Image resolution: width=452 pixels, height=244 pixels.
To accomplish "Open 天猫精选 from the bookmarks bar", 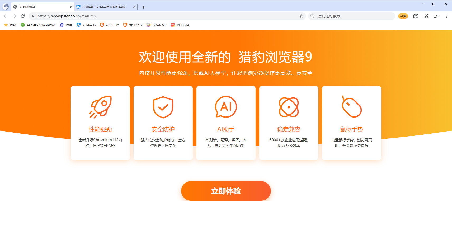I will 156,25.
